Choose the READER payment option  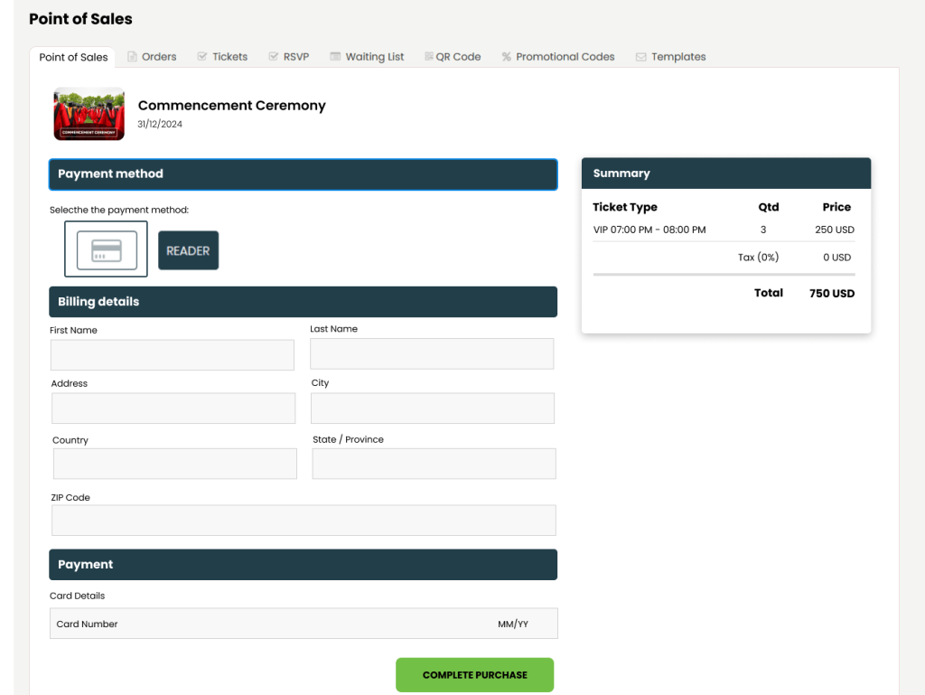click(188, 249)
